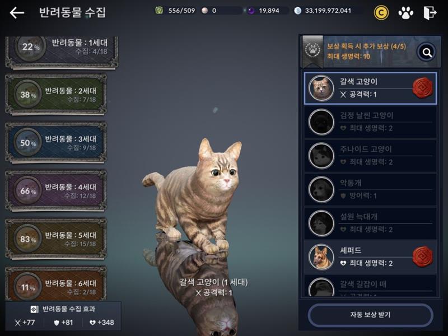
Task: Tap the exit door icon
Action: tap(430, 12)
